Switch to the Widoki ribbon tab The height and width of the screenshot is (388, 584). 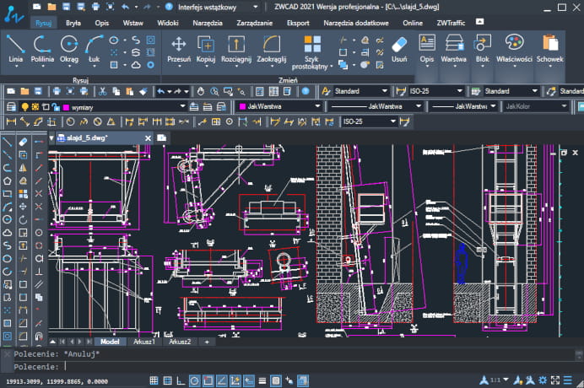[168, 23]
